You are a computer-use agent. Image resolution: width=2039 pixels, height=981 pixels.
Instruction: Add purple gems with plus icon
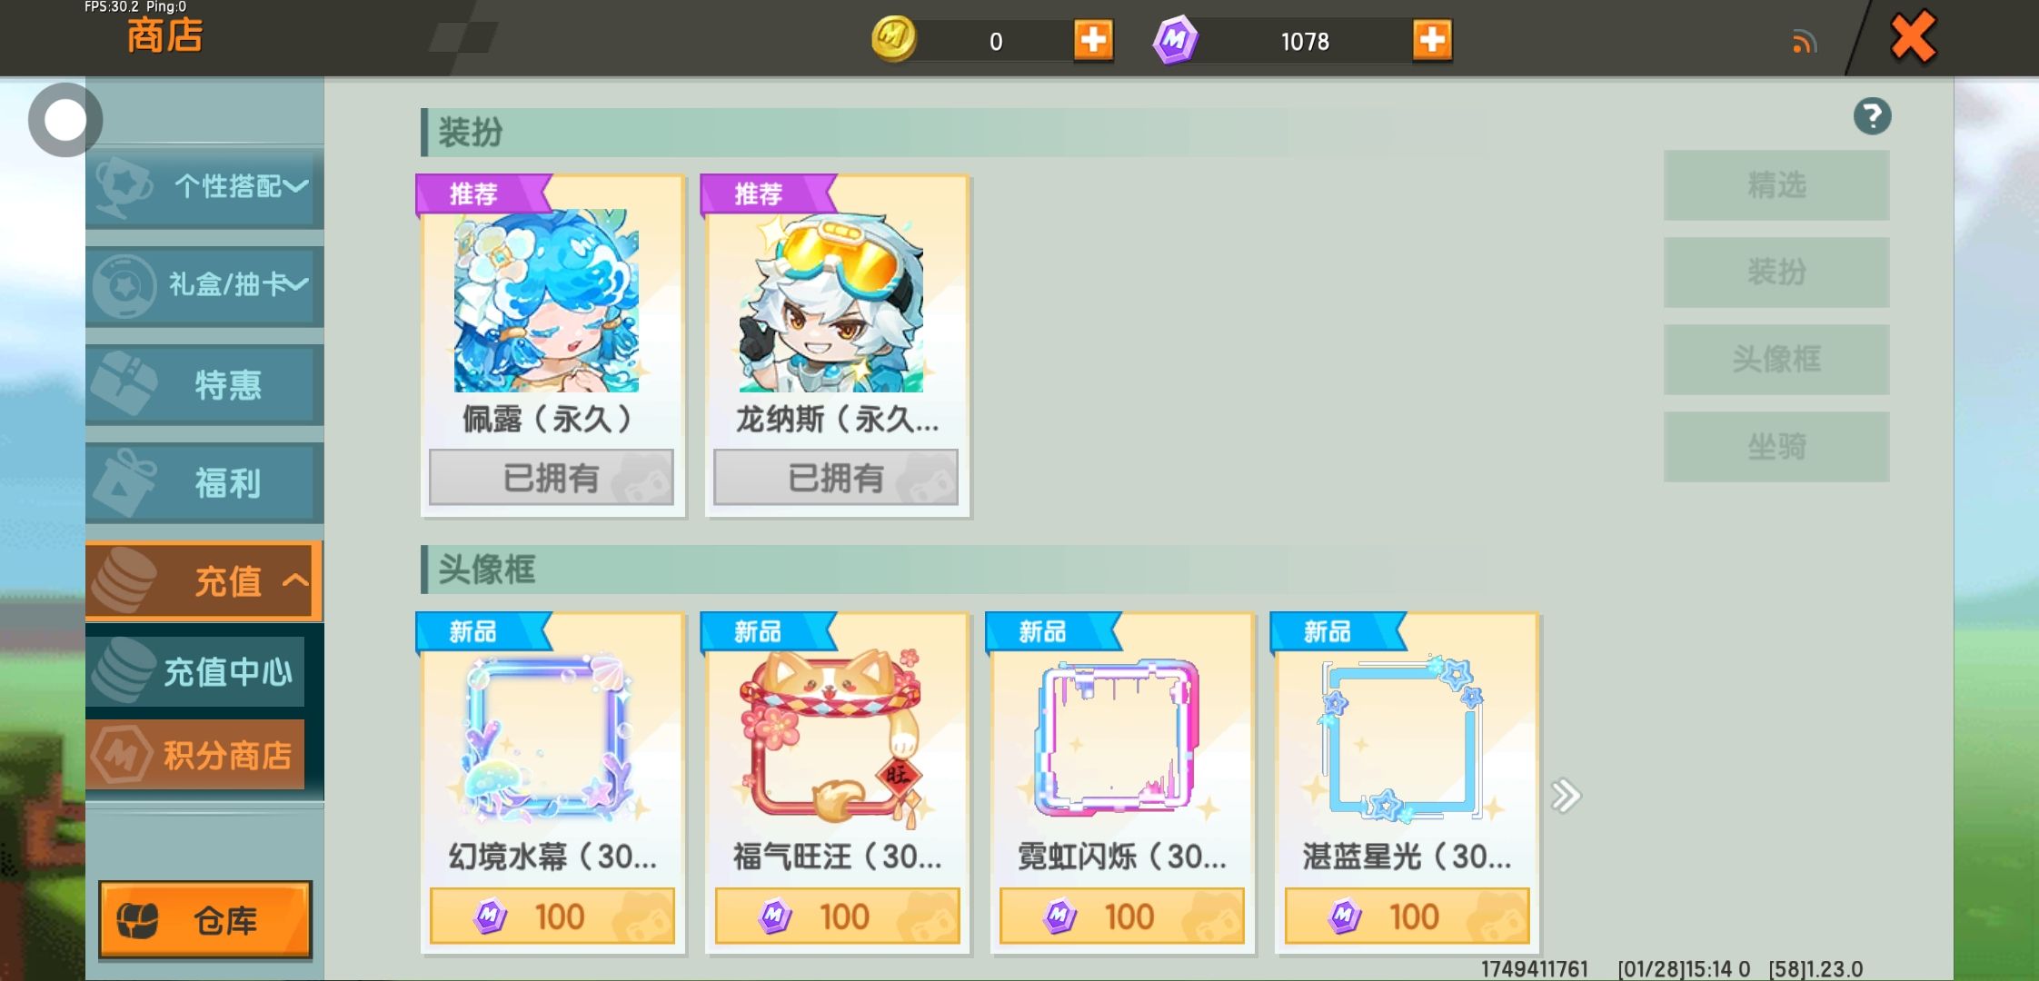pyautogui.click(x=1432, y=40)
